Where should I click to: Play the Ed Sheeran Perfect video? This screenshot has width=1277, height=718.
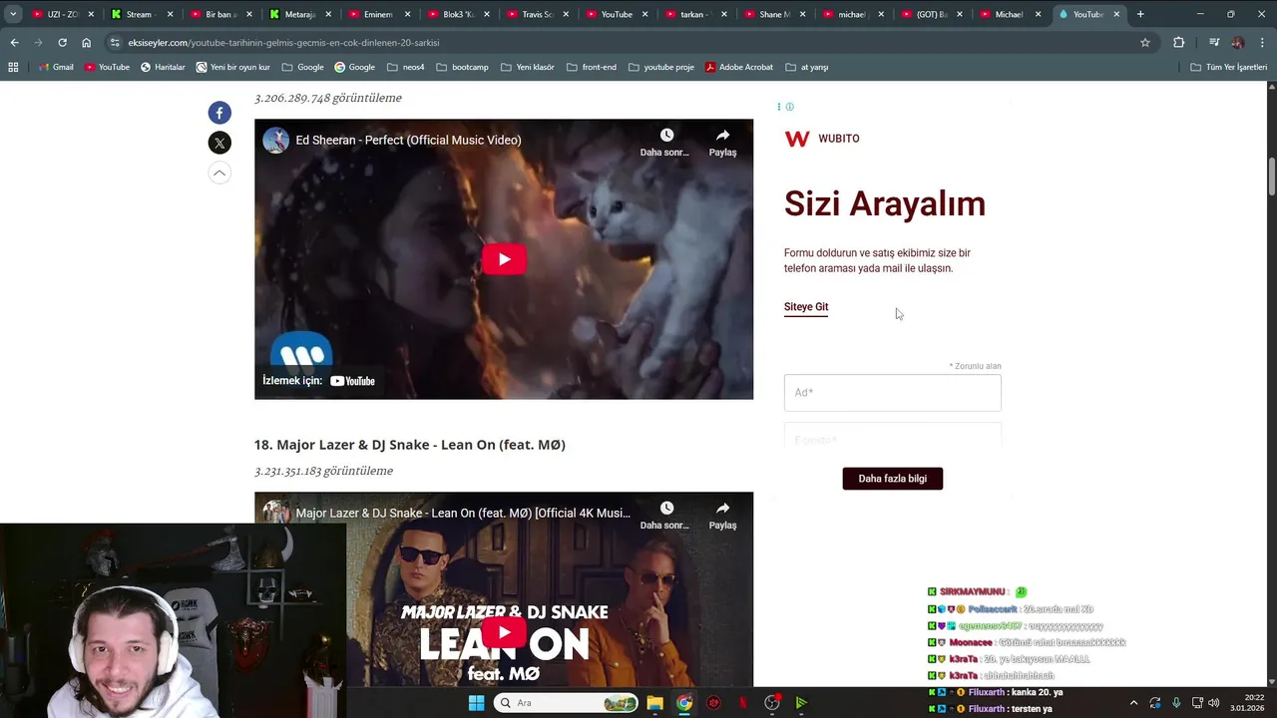(x=504, y=259)
